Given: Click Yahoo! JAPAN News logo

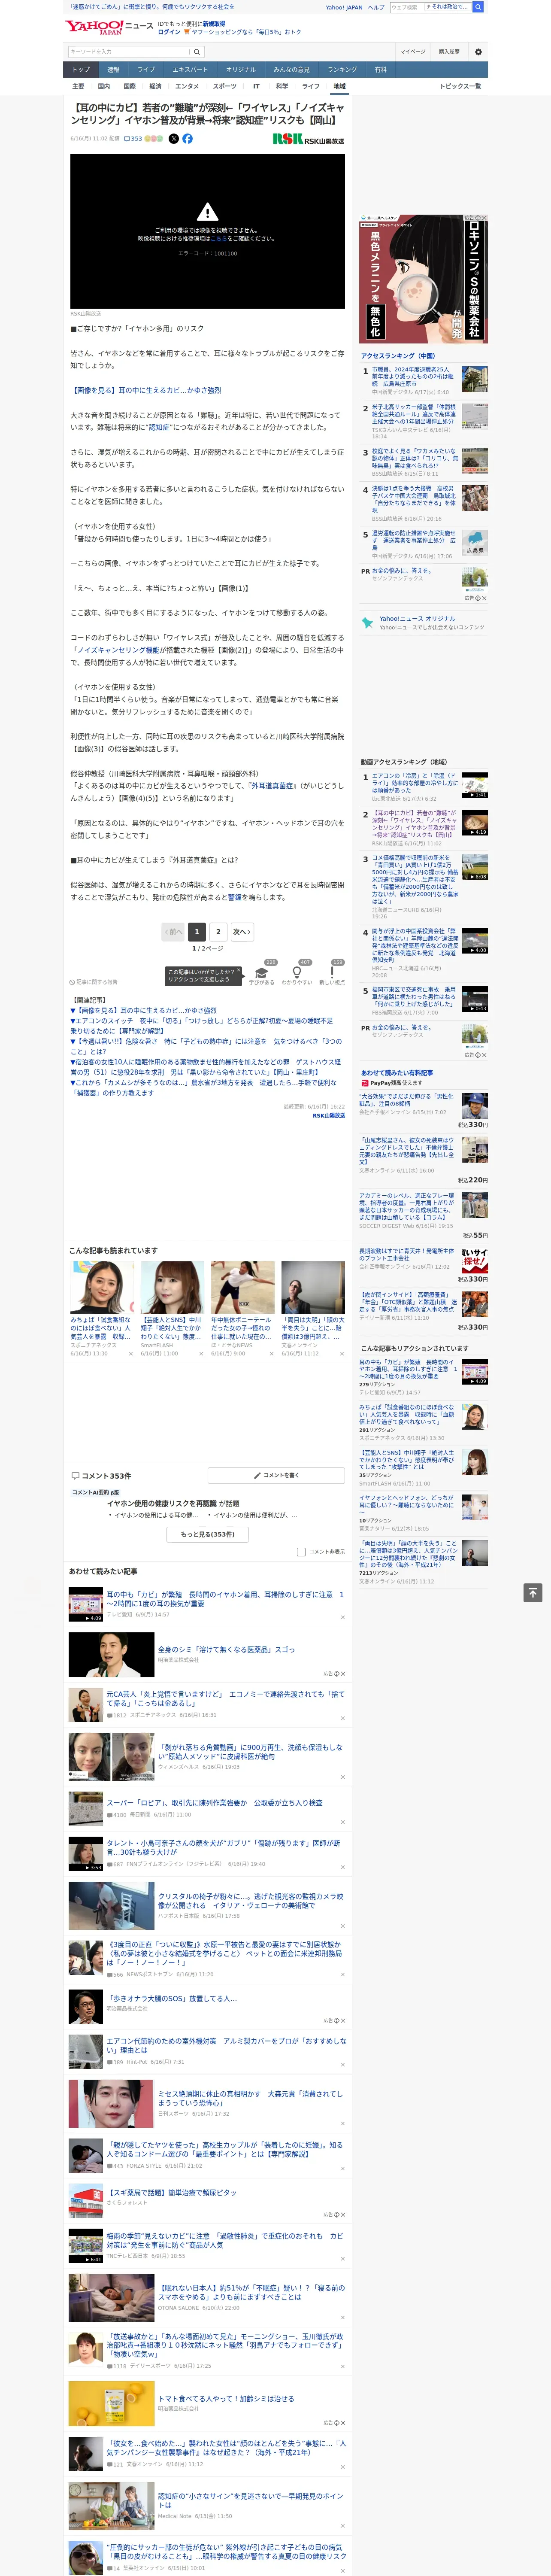Looking at the screenshot, I should point(109,27).
